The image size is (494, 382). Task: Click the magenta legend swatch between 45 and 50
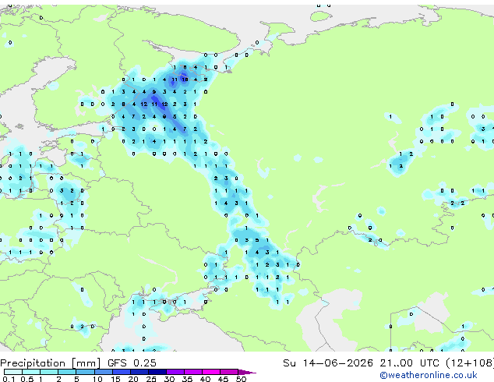pyautogui.click(x=229, y=372)
